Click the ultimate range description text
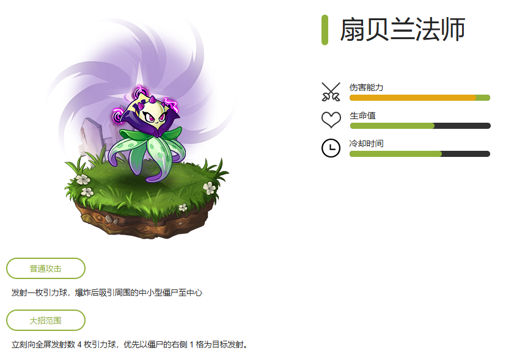The image size is (514, 359). coord(130,344)
